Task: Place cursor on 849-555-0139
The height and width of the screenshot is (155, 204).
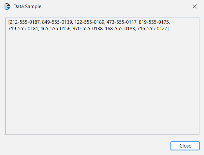Action: tap(57, 22)
